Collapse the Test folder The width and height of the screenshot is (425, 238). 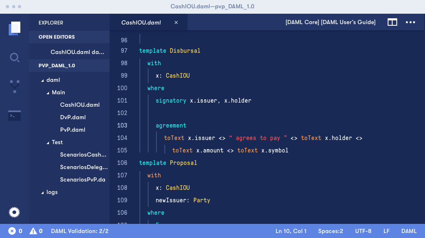coord(48,142)
